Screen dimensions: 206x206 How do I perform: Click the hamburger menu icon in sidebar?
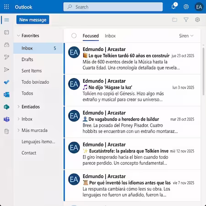[6, 20]
